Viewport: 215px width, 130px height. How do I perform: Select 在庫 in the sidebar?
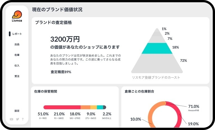[17, 55]
